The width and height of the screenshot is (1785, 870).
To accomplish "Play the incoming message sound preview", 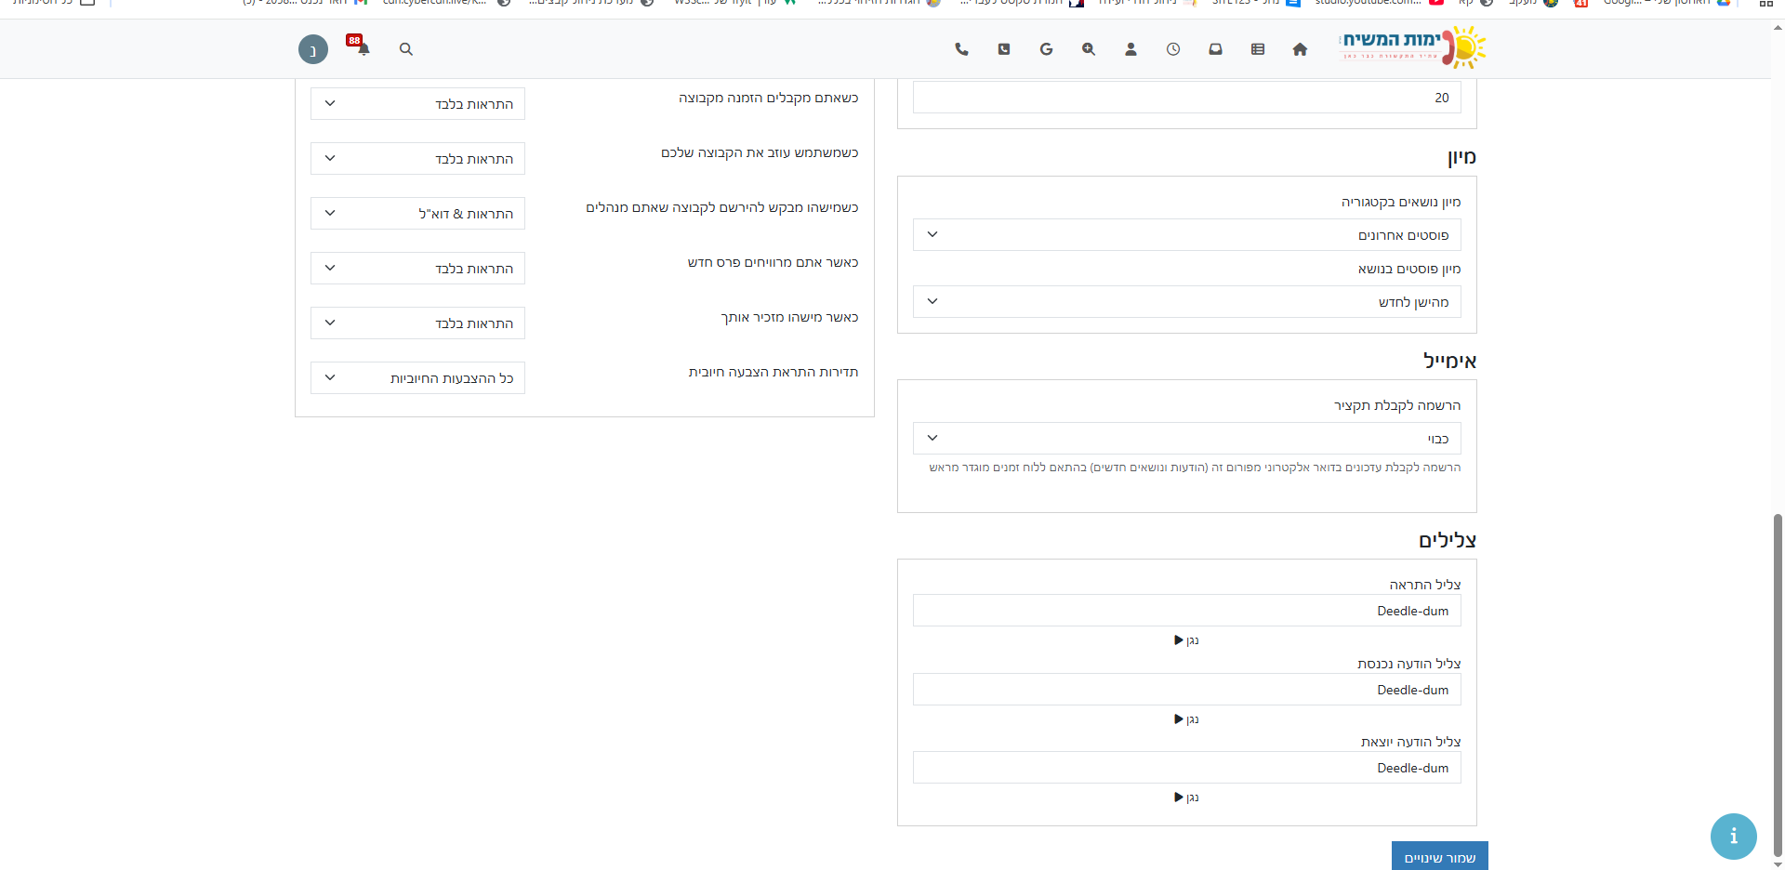I will click(x=1186, y=719).
